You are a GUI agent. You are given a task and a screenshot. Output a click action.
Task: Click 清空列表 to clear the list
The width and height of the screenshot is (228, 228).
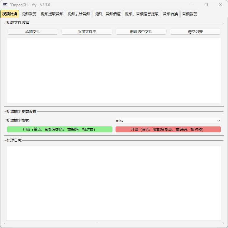click(195, 32)
